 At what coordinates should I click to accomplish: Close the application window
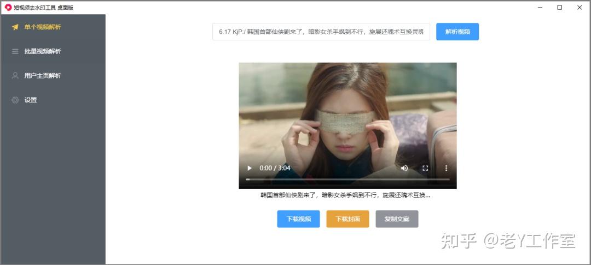coord(580,7)
